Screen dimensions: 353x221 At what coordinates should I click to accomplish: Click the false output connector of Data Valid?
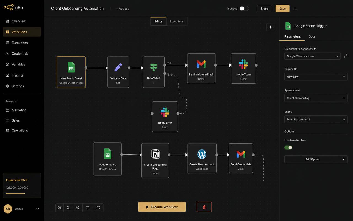(165, 73)
